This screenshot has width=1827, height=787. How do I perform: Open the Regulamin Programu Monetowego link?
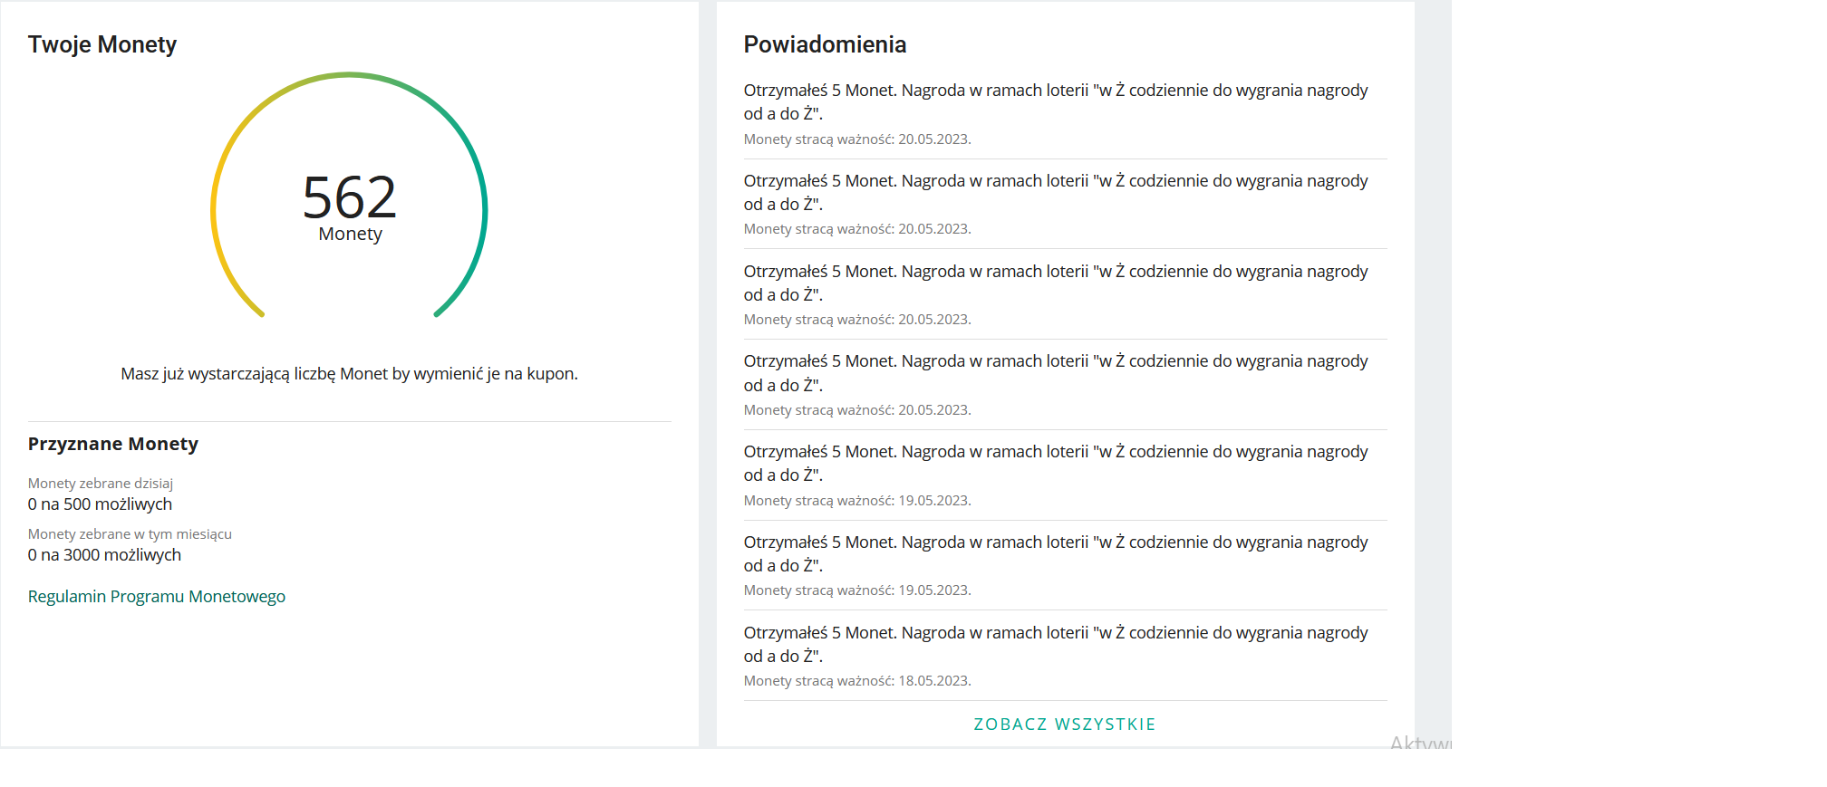tap(156, 597)
